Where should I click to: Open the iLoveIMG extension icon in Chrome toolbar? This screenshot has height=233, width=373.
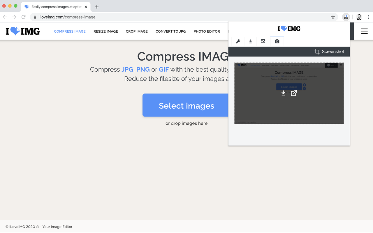346,17
